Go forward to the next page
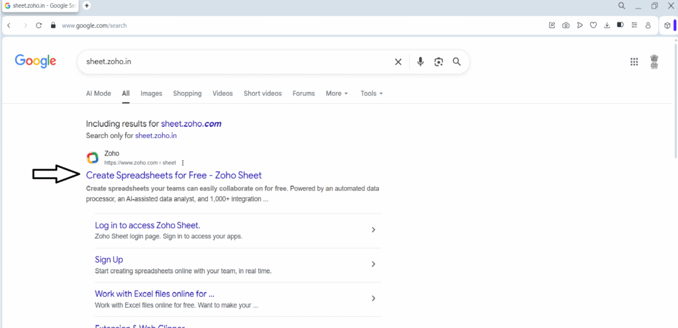This screenshot has width=678, height=328. pyautogui.click(x=25, y=26)
